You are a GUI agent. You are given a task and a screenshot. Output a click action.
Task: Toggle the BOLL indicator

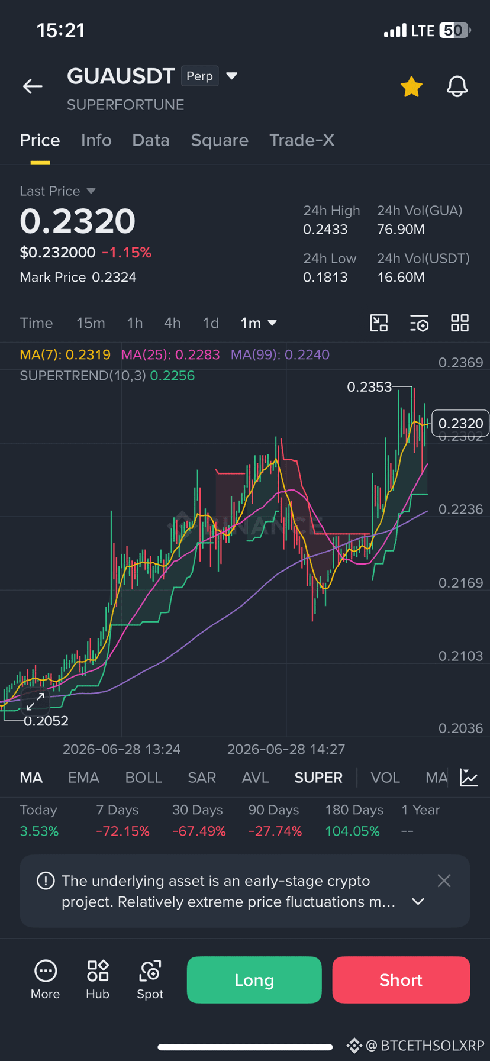143,778
